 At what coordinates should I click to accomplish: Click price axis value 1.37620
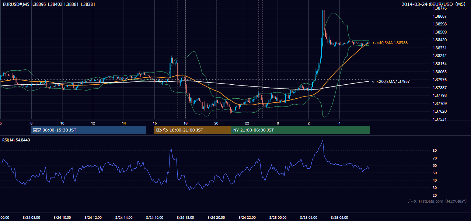coord(440,111)
